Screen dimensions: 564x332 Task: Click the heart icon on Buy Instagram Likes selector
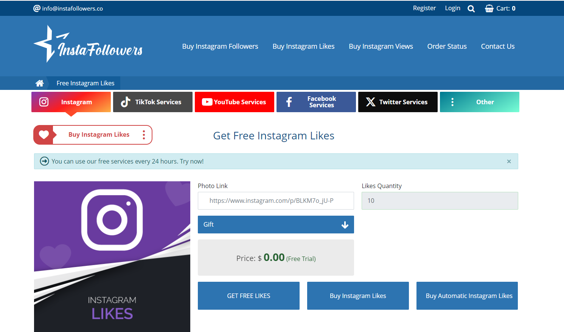44,135
